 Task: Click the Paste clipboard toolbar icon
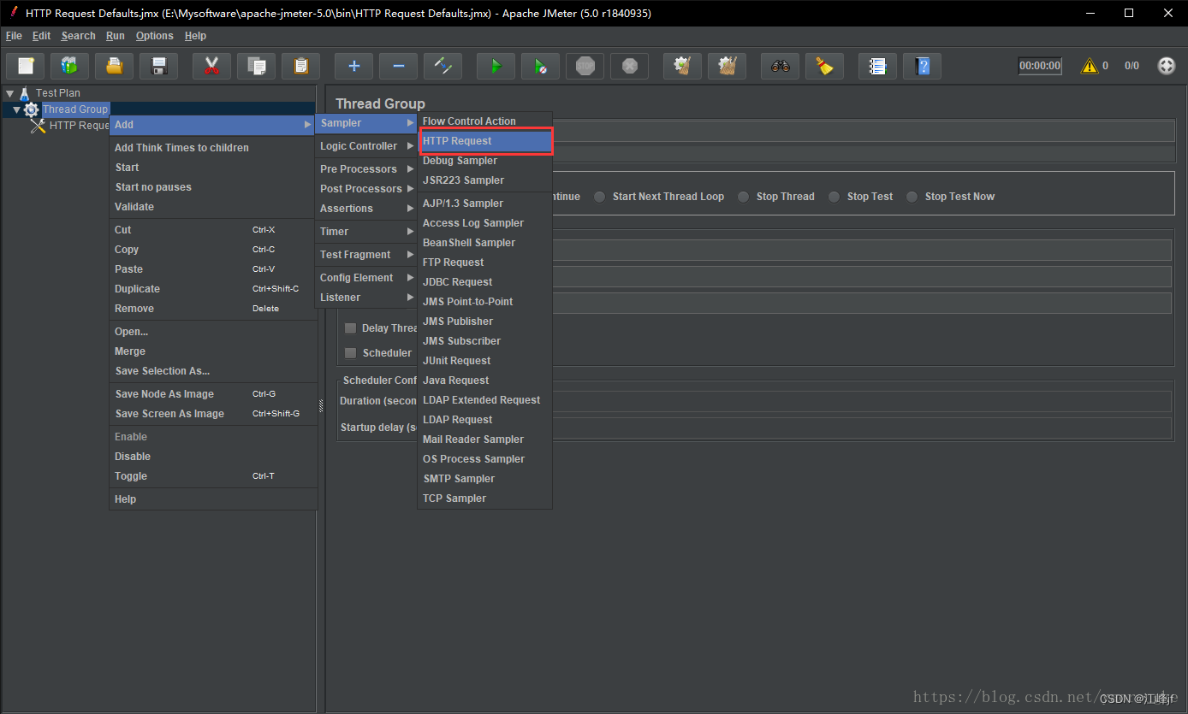coord(300,66)
